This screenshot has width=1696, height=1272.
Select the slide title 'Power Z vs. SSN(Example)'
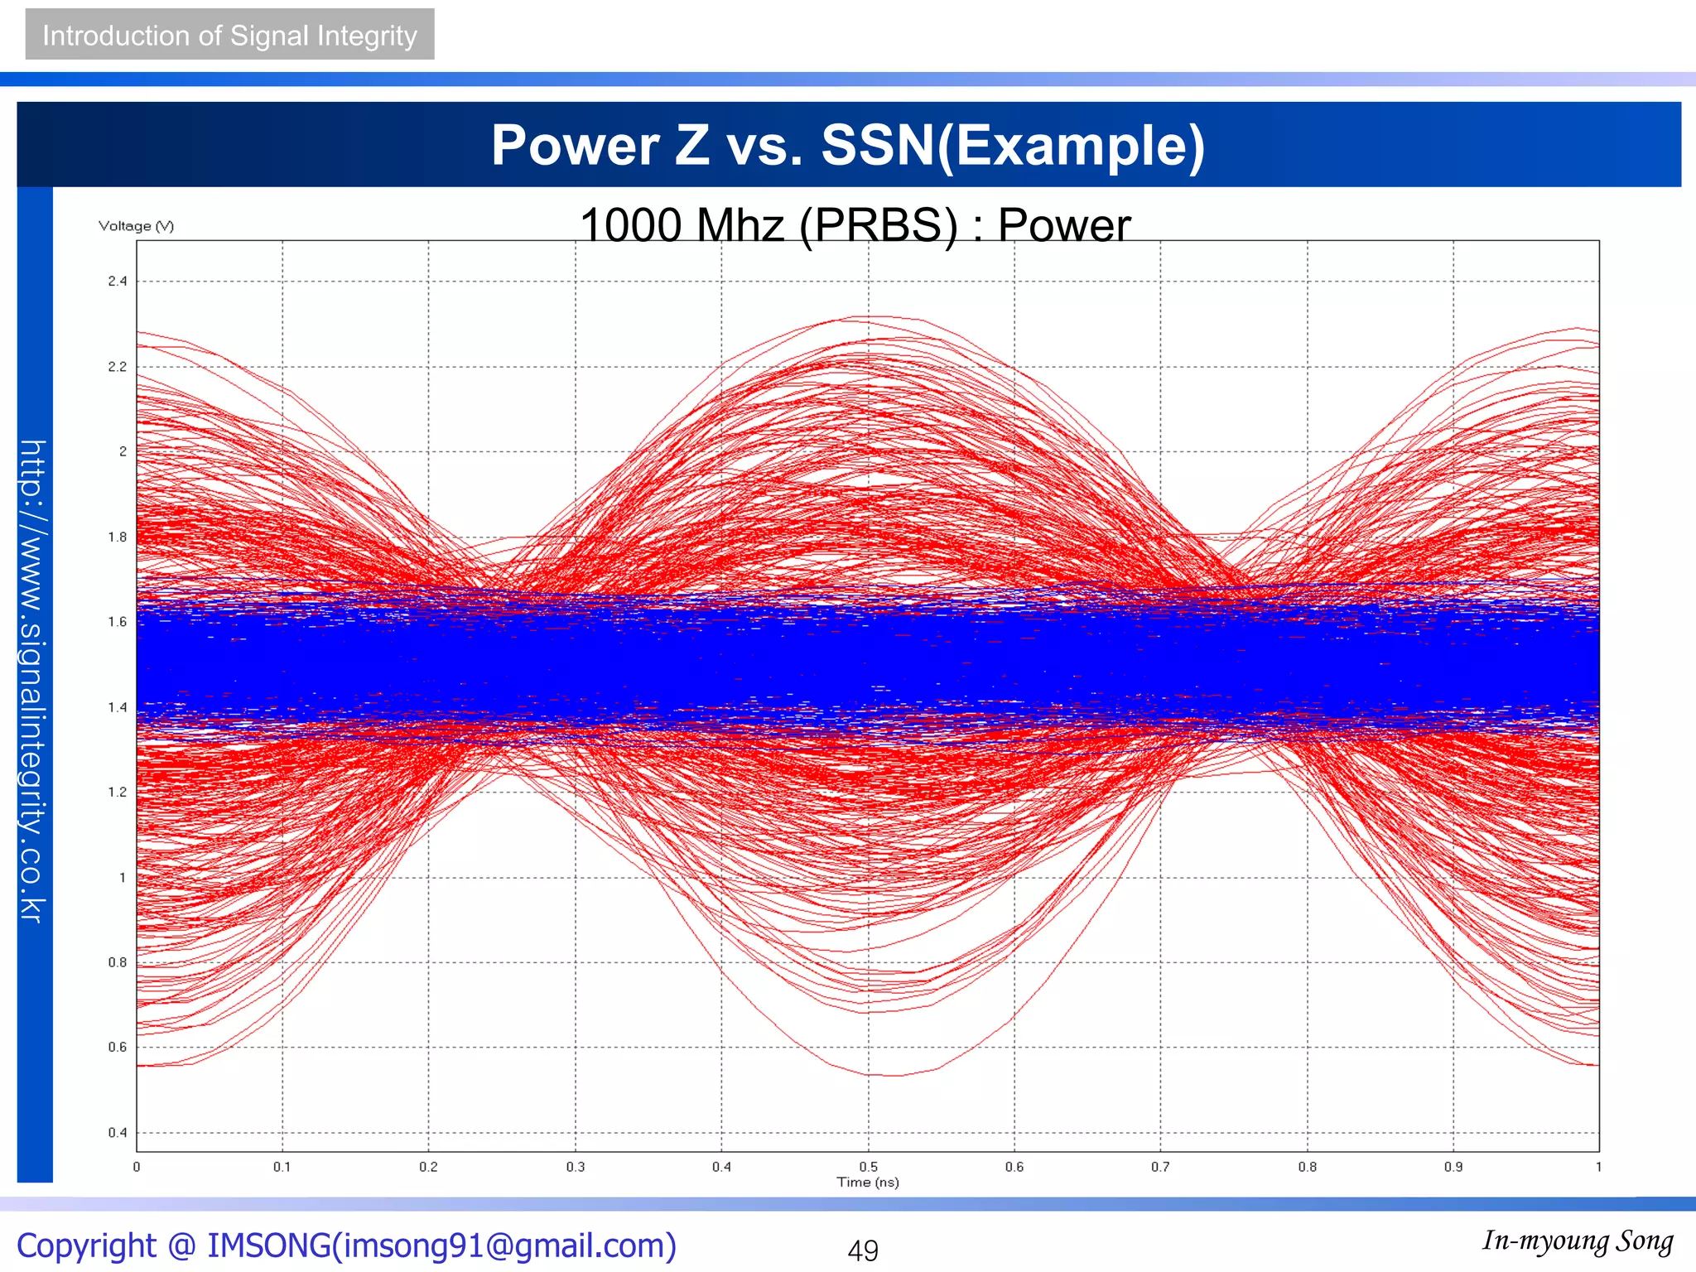(848, 145)
